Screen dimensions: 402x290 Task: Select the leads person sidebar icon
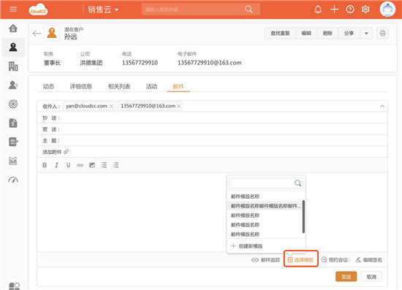click(x=13, y=47)
